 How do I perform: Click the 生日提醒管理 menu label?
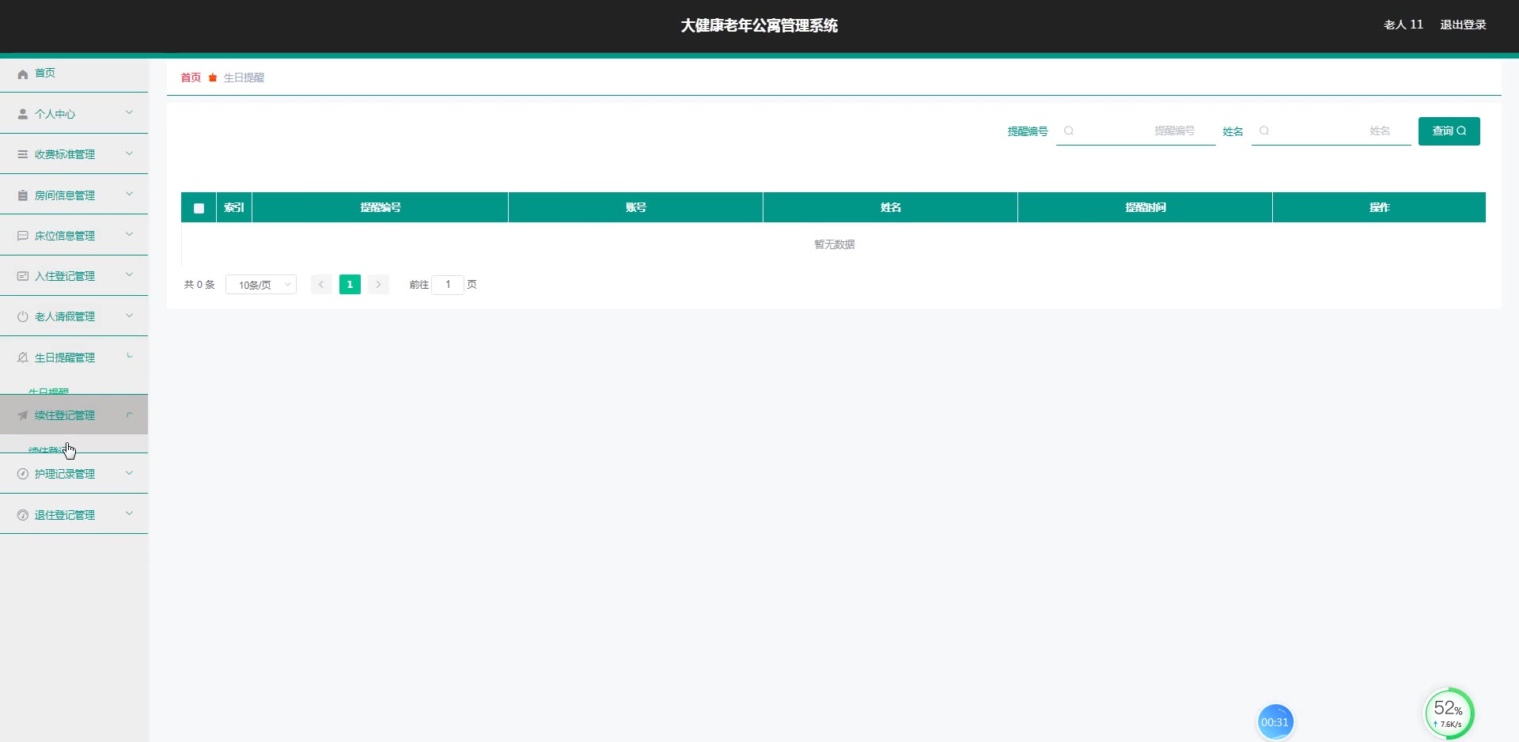click(65, 358)
